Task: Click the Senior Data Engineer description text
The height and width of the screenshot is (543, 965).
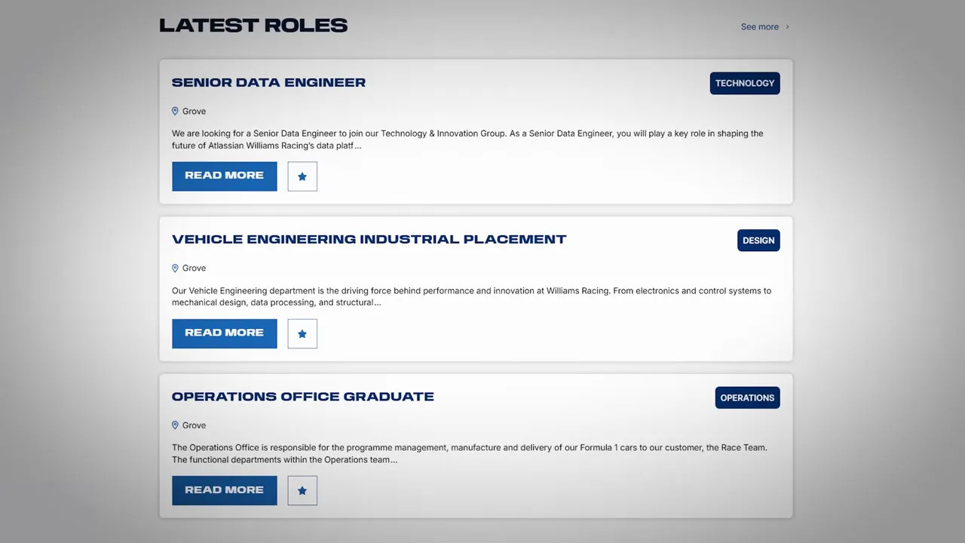Action: (467, 140)
